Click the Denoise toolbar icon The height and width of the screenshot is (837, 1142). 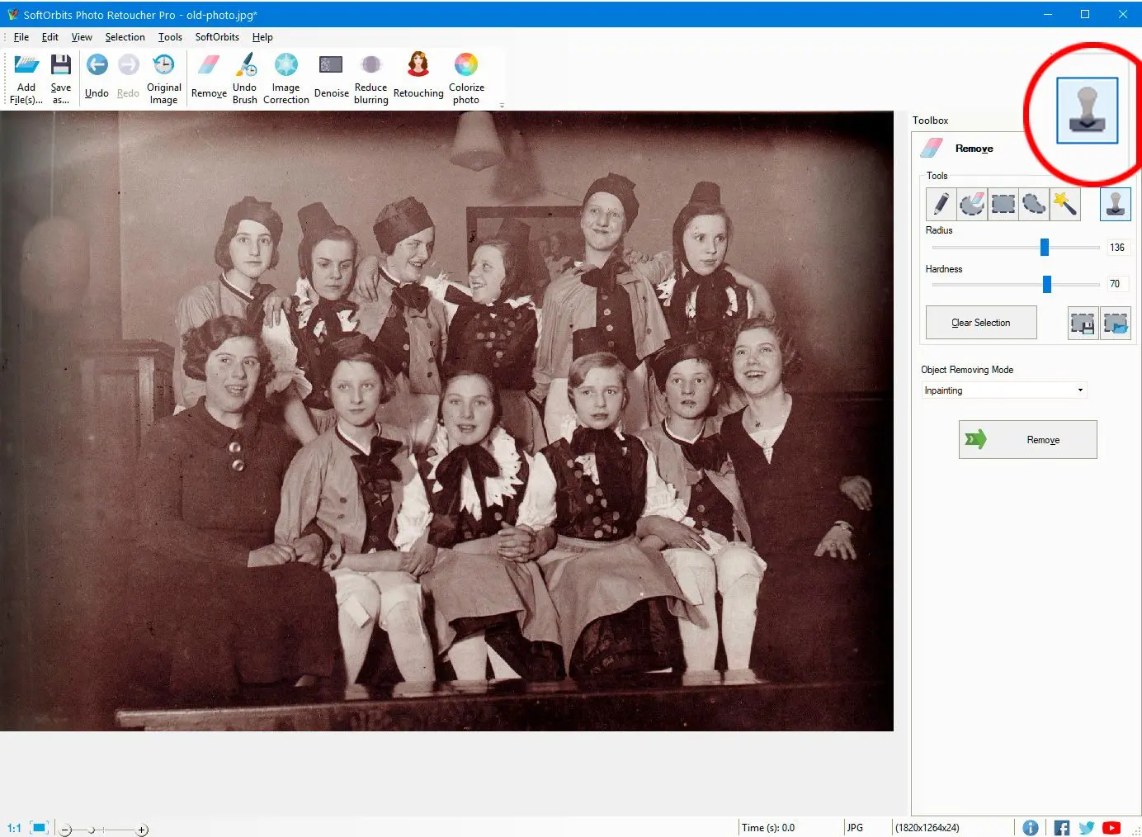tap(331, 78)
